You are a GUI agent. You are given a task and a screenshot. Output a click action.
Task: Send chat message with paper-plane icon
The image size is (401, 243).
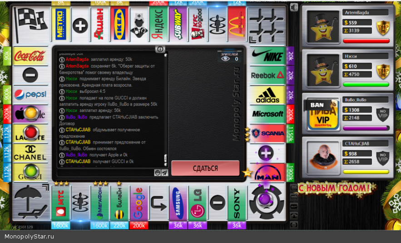click(165, 173)
